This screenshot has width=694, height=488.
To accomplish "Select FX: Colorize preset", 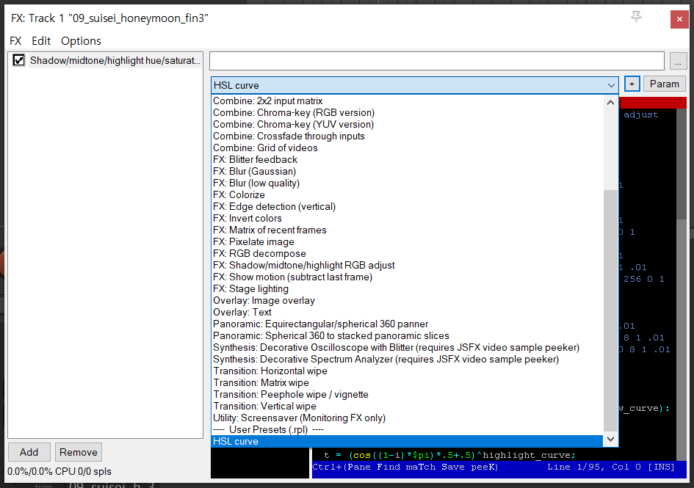I will (407, 194).
